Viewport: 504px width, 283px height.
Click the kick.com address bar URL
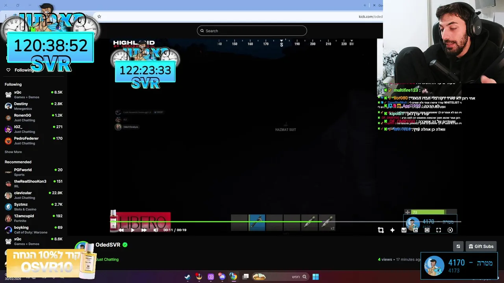pos(370,17)
